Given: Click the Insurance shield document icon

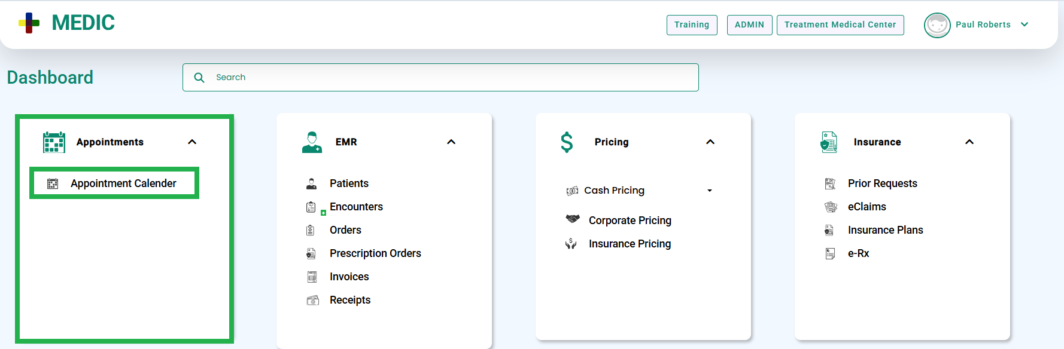Looking at the screenshot, I should [829, 142].
